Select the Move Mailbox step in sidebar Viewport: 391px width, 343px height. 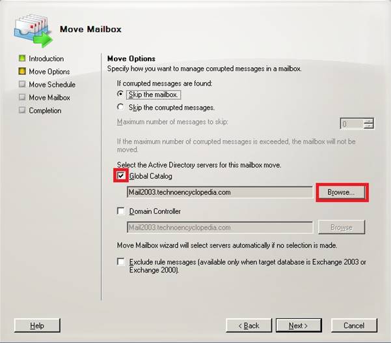[x=49, y=98]
